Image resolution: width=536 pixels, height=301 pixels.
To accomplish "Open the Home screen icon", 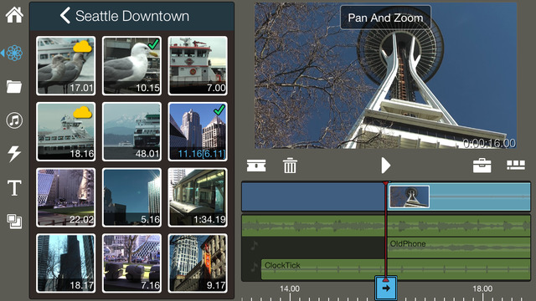I will point(14,15).
